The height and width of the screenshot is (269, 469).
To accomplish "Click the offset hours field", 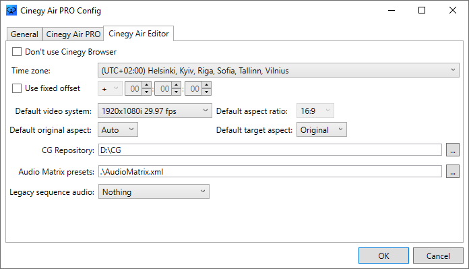I will [133, 88].
